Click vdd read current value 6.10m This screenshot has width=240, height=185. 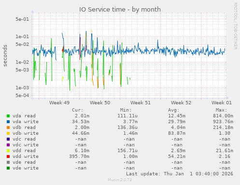pyautogui.click(x=82, y=151)
